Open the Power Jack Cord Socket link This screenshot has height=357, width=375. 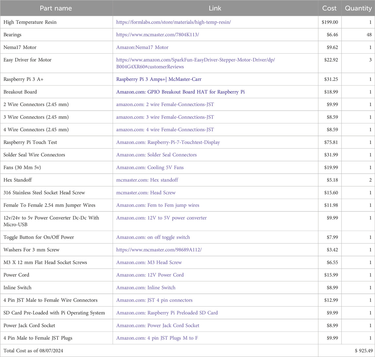[158, 326]
